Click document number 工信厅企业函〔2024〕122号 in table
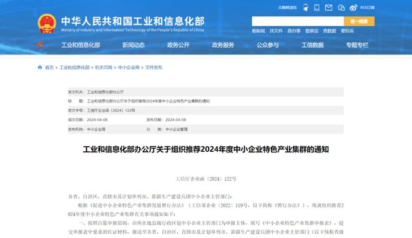The height and width of the screenshot is (238, 412). click(111, 111)
